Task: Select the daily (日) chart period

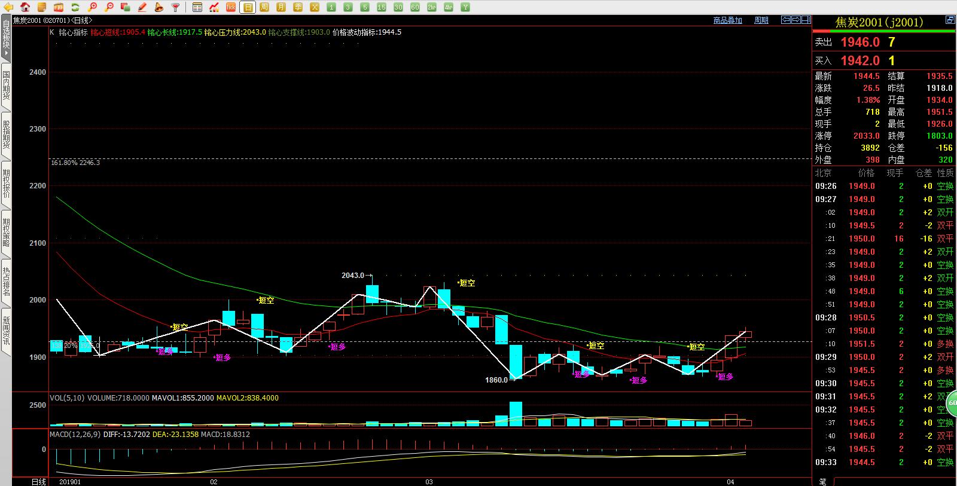Action: (x=248, y=7)
